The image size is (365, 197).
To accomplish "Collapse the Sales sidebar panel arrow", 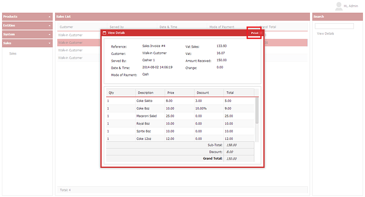I will click(x=49, y=43).
